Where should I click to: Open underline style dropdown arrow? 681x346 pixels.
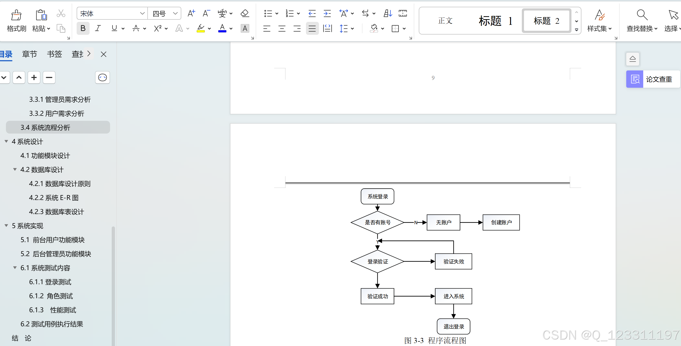[123, 29]
